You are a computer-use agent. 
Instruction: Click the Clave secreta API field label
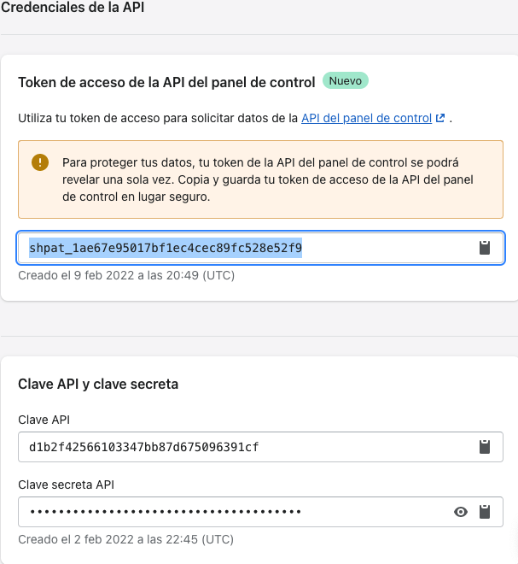click(x=66, y=485)
